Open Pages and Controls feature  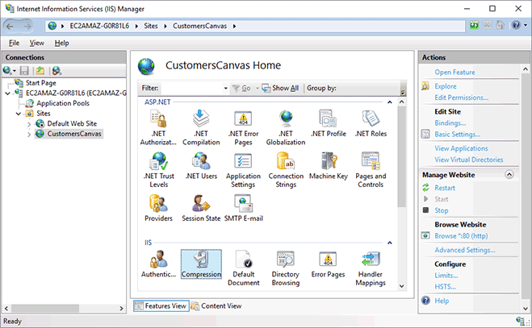(x=371, y=169)
